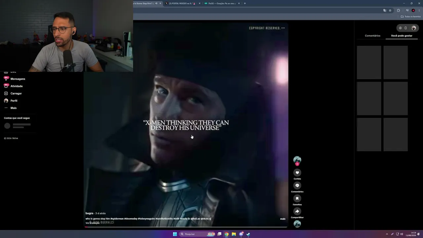Screen dimensions: 423x238
Task: Open the @dceu.cj mention link
Action: [x=206, y=218]
